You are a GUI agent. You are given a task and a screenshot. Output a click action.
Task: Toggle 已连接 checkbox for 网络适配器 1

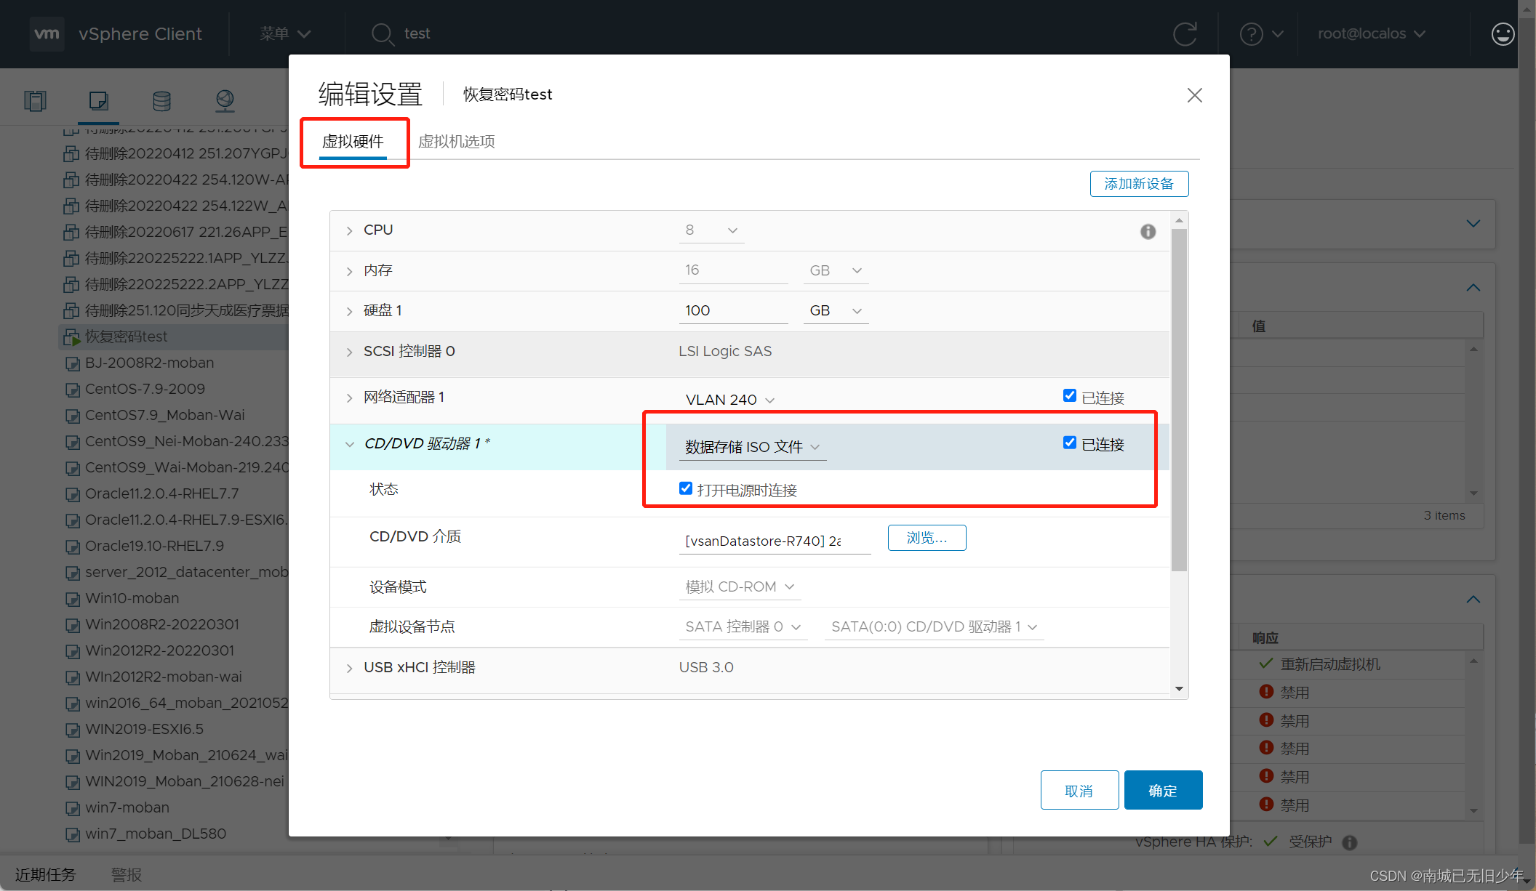coord(1069,395)
